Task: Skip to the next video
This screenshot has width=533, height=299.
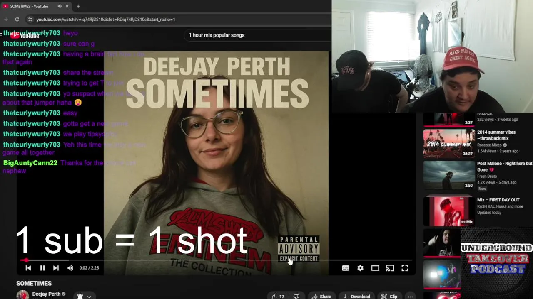Action: 56,268
